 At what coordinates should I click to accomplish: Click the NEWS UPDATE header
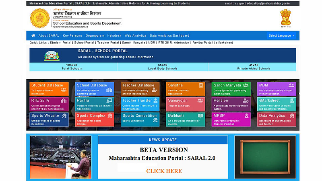point(163,140)
